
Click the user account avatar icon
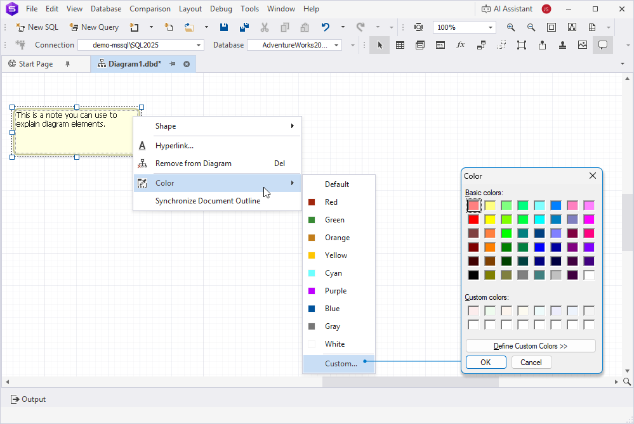546,9
